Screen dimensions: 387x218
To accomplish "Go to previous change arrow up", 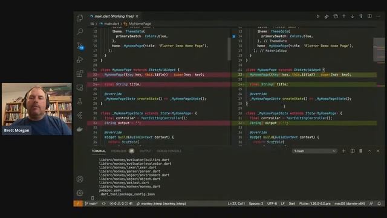I will pyautogui.click(x=344, y=16).
